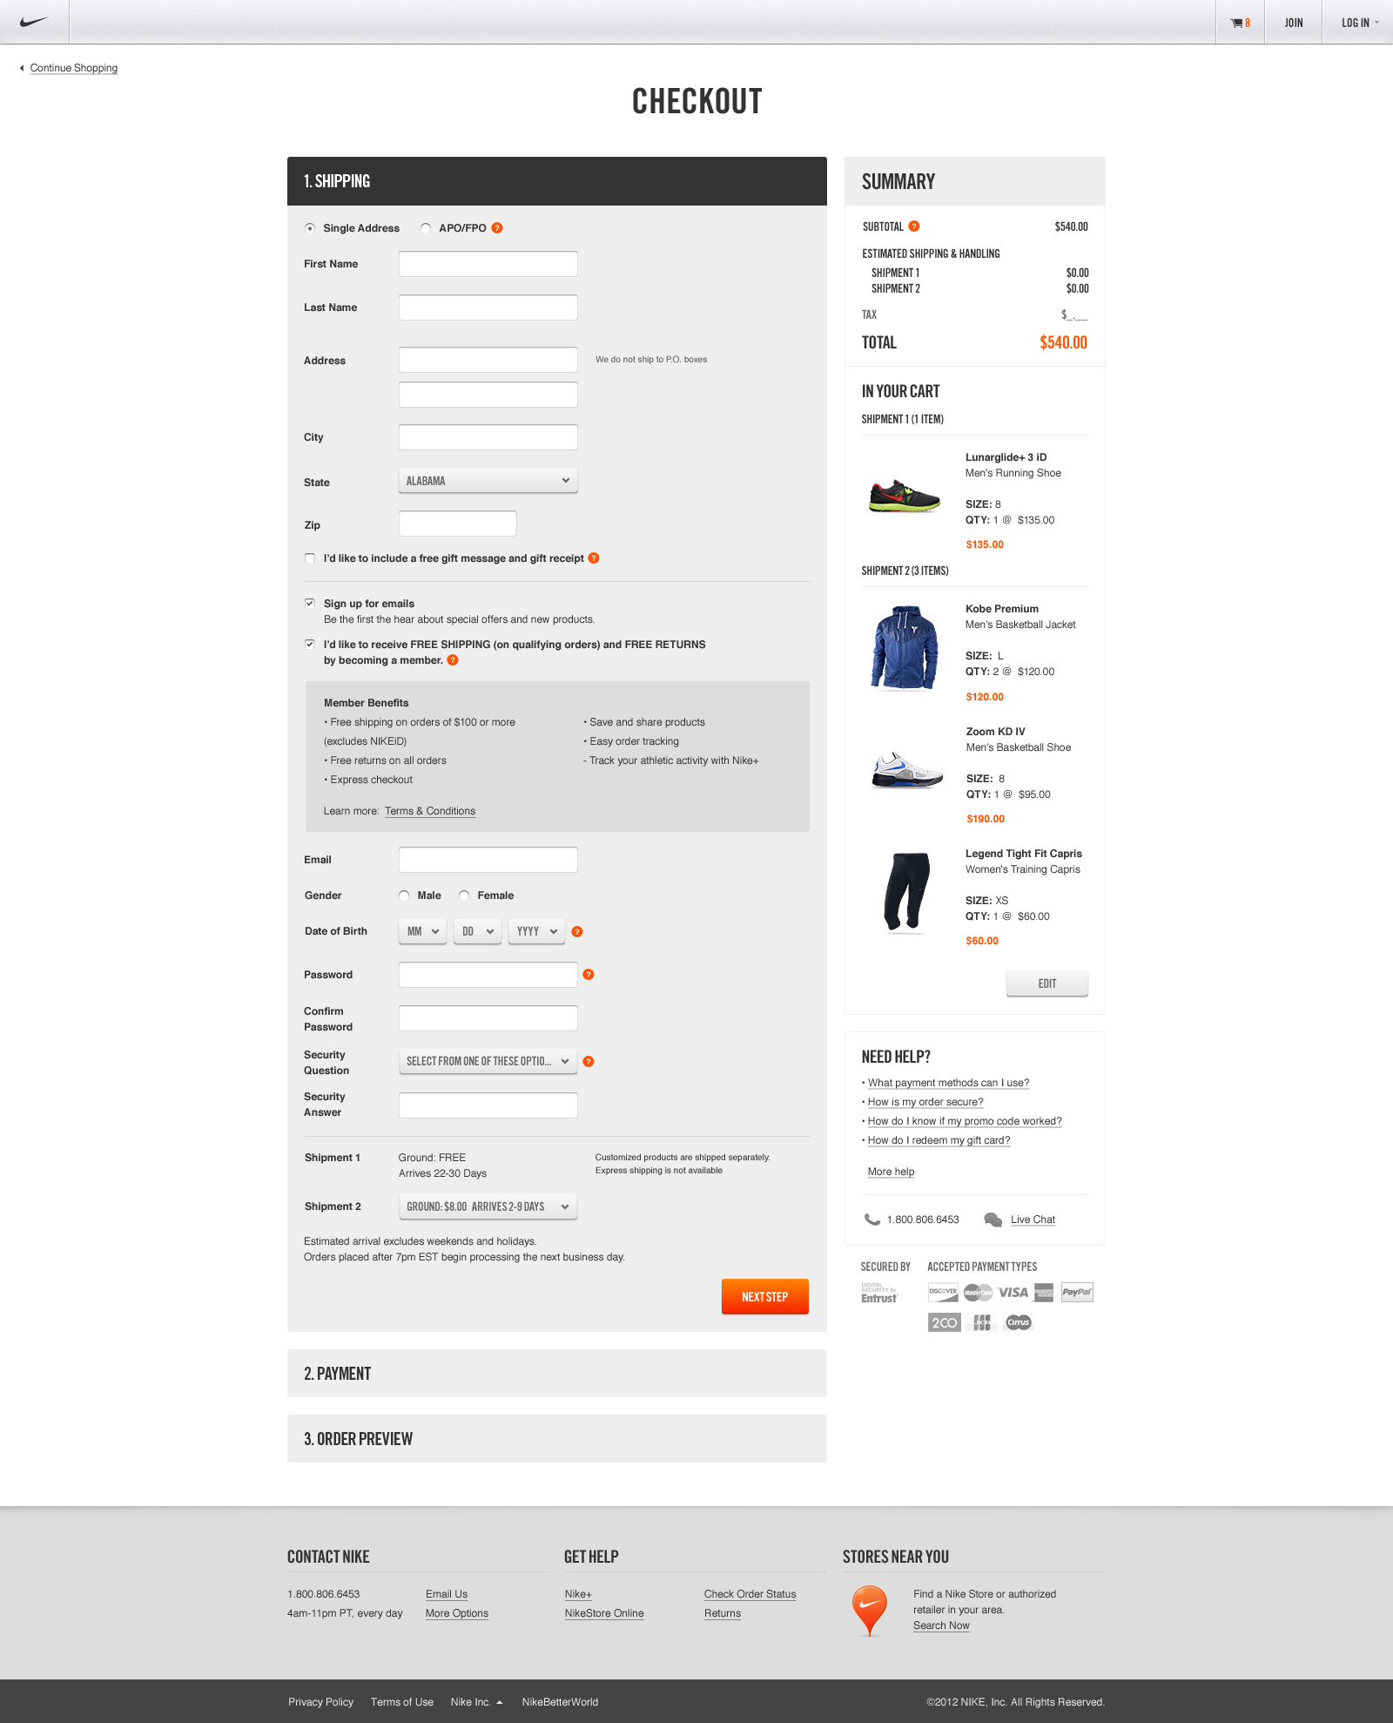Click the Lunarglide+ 3 iD shoe thumbnail
This screenshot has height=1723, width=1393.
click(x=905, y=497)
